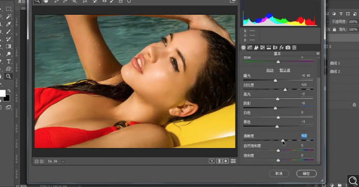
Task: Toggle the before/after Y preview view
Action: [x=212, y=161]
